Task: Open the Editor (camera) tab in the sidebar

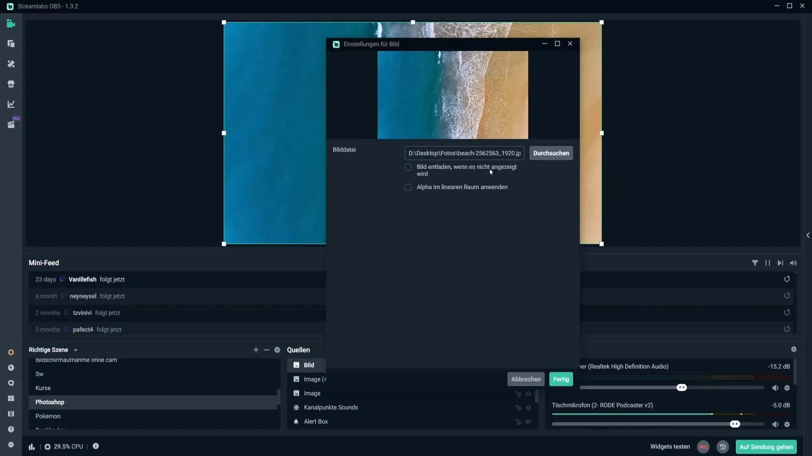Action: (11, 24)
